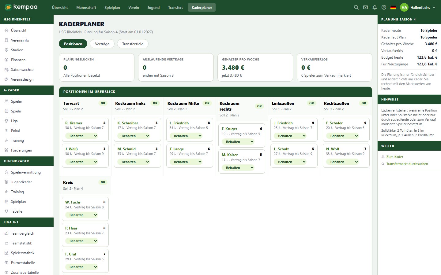441x275 pixels.
Task: Open the Spielervermittlung sidebar icon
Action: point(6,172)
